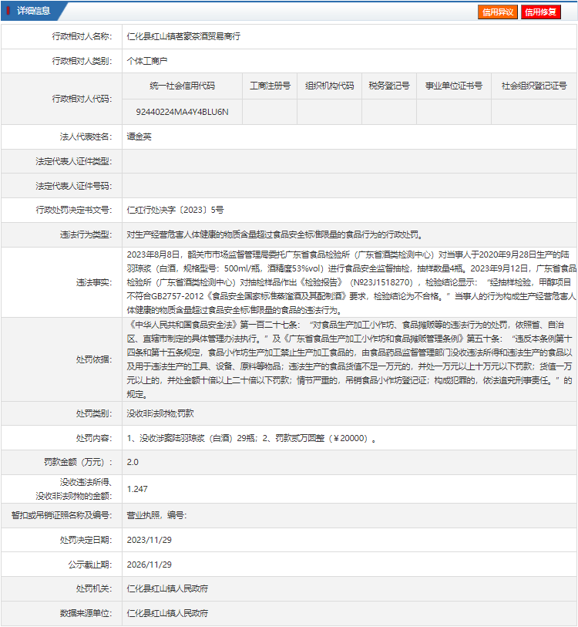Viewport: 578px width, 627px height.
Task: Click the 行政相对人名称 label
Action: click(82, 36)
